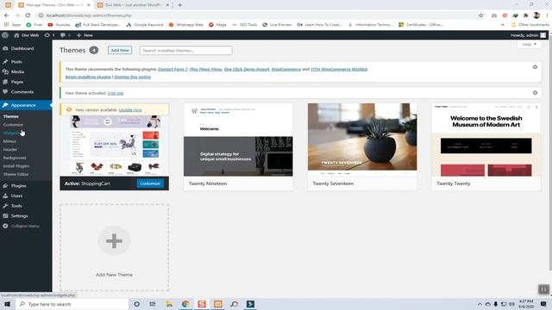The image size is (552, 310).
Task: Open the WooCommerce plugin link
Action: pyautogui.click(x=285, y=69)
